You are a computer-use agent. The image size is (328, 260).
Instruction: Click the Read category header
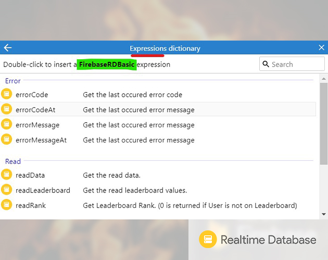(x=13, y=161)
